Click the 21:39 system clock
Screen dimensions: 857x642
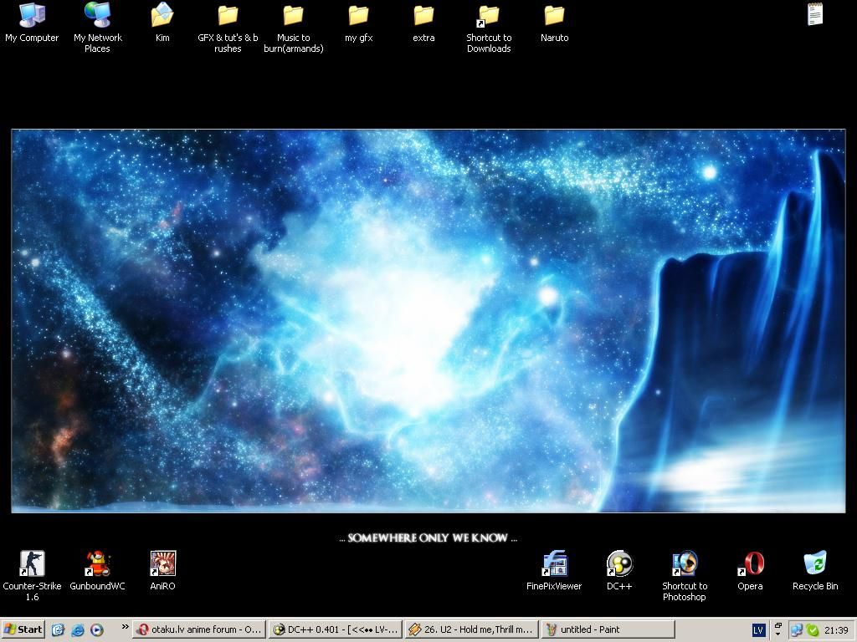(x=836, y=630)
